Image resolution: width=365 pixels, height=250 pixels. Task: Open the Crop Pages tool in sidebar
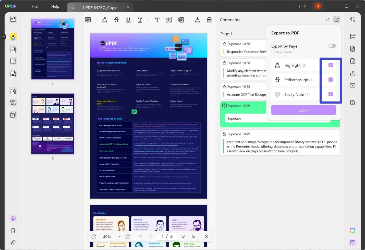click(x=13, y=103)
